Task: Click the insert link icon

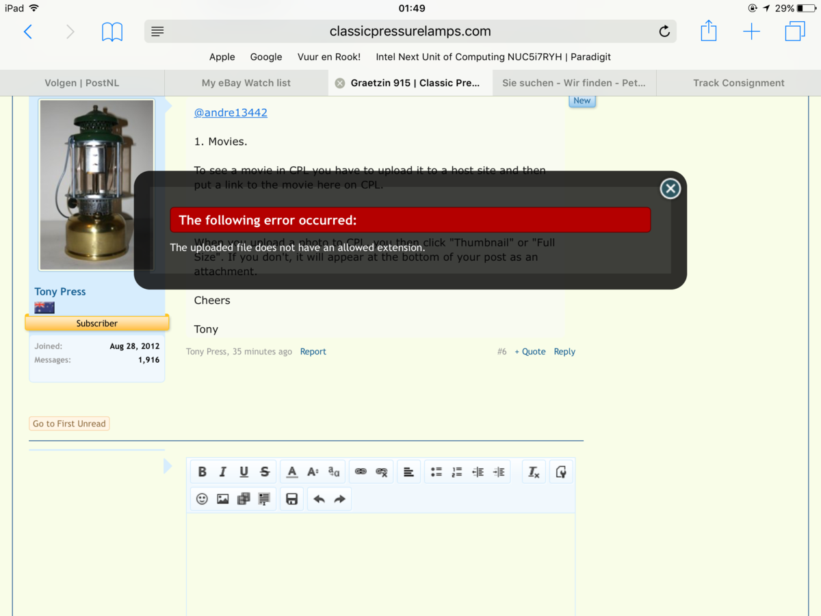Action: [361, 472]
